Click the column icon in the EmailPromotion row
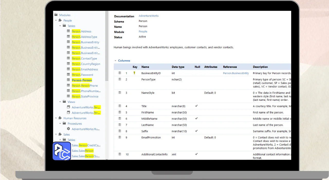Screen dimensions: 329x180 click(120, 137)
